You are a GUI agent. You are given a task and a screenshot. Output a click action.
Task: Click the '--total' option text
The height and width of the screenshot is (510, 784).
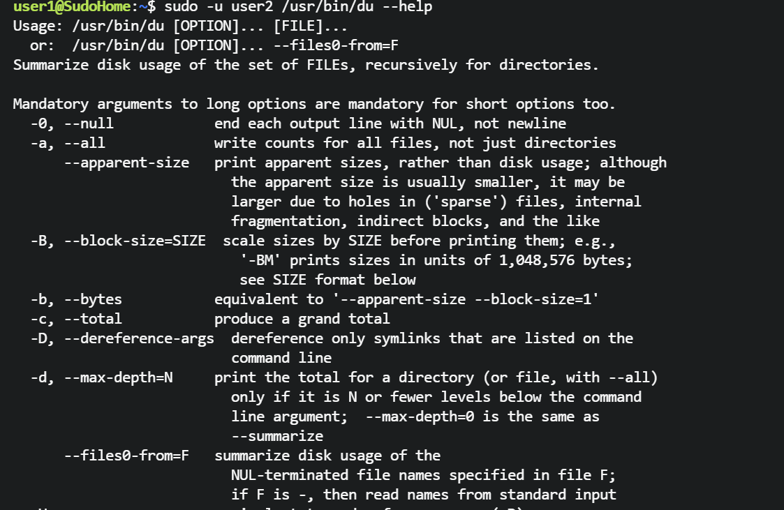(x=92, y=320)
